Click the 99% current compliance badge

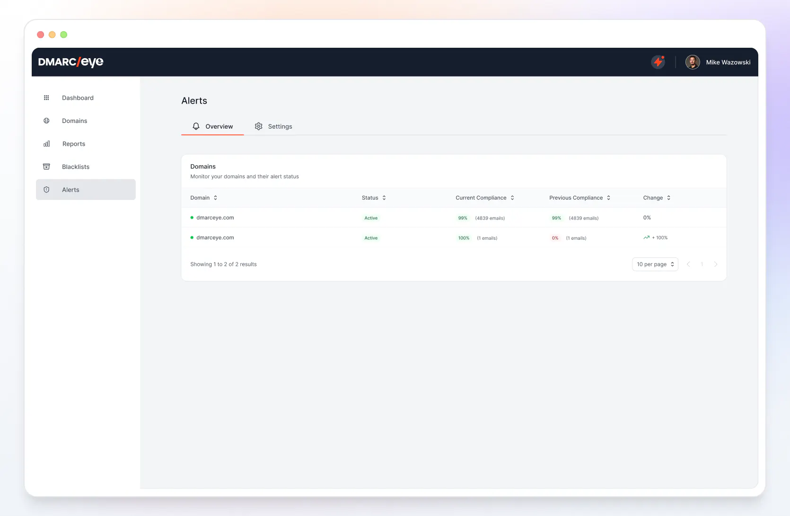pos(463,218)
